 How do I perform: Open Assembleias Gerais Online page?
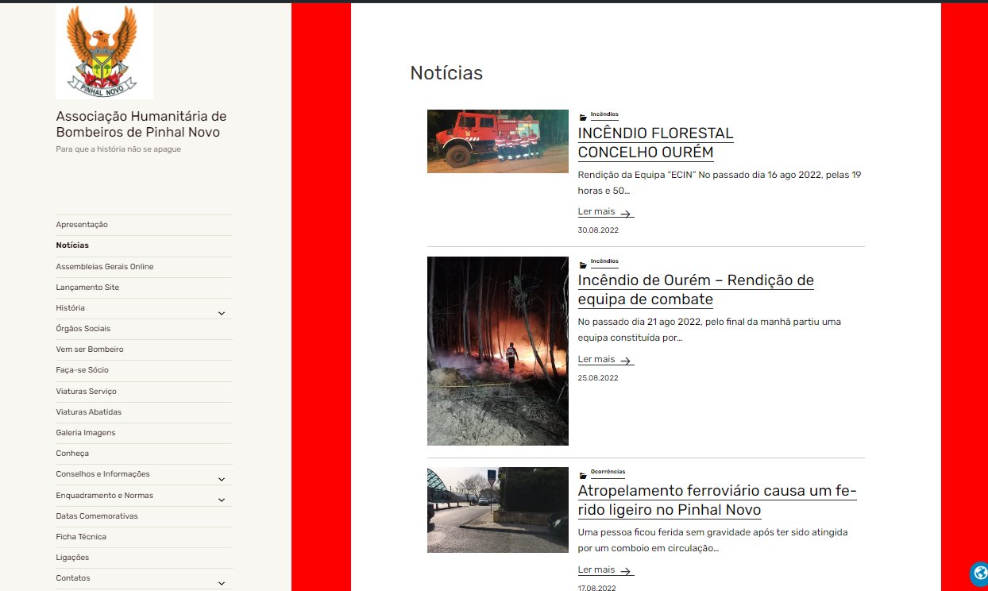pos(104,267)
